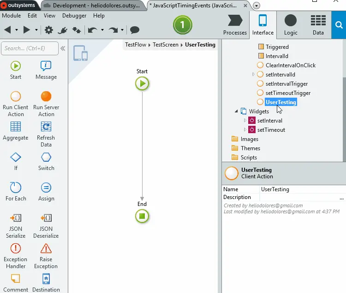Click TestFlow in the breadcrumb

136,45
